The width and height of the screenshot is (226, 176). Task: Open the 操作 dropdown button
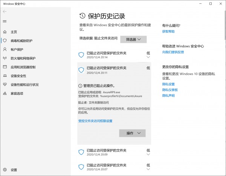coord(132,133)
